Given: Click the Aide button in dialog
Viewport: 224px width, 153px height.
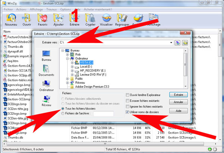Looking at the screenshot, I should (x=178, y=111).
